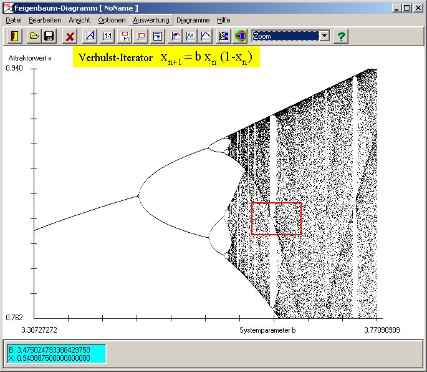Maximize the Feigenbaum-Diagramm window

click(407, 8)
